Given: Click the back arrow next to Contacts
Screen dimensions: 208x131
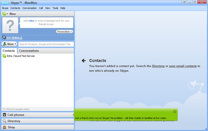Looking at the screenshot, I should [84, 61].
